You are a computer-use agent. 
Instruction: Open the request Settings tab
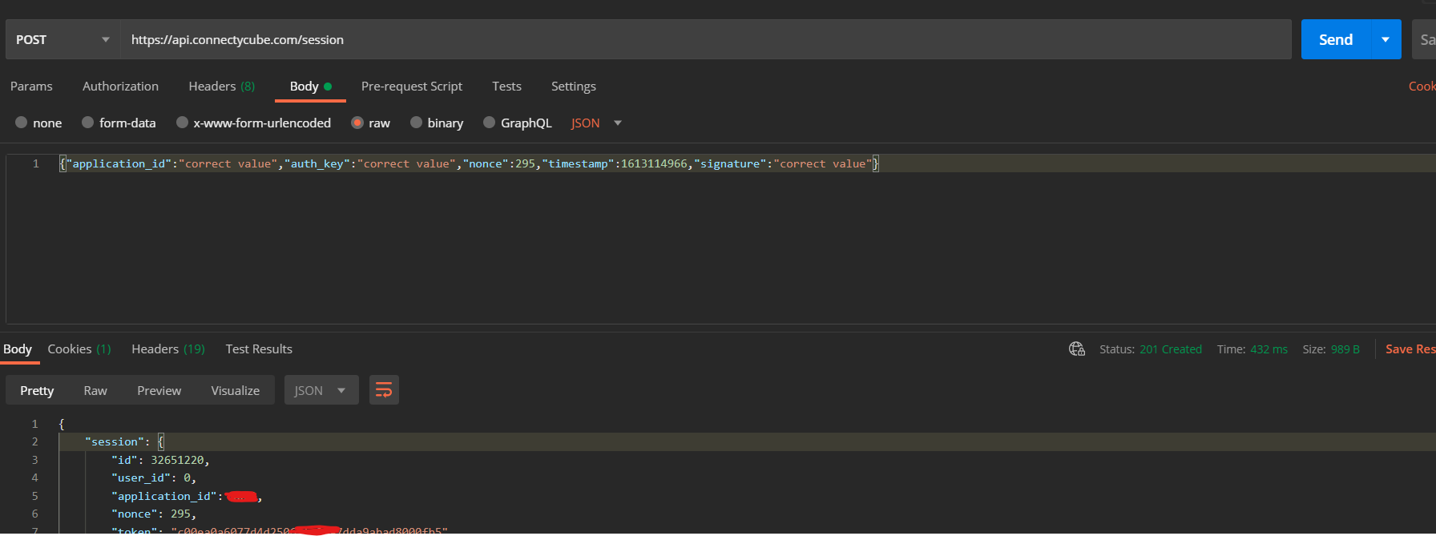pos(574,87)
